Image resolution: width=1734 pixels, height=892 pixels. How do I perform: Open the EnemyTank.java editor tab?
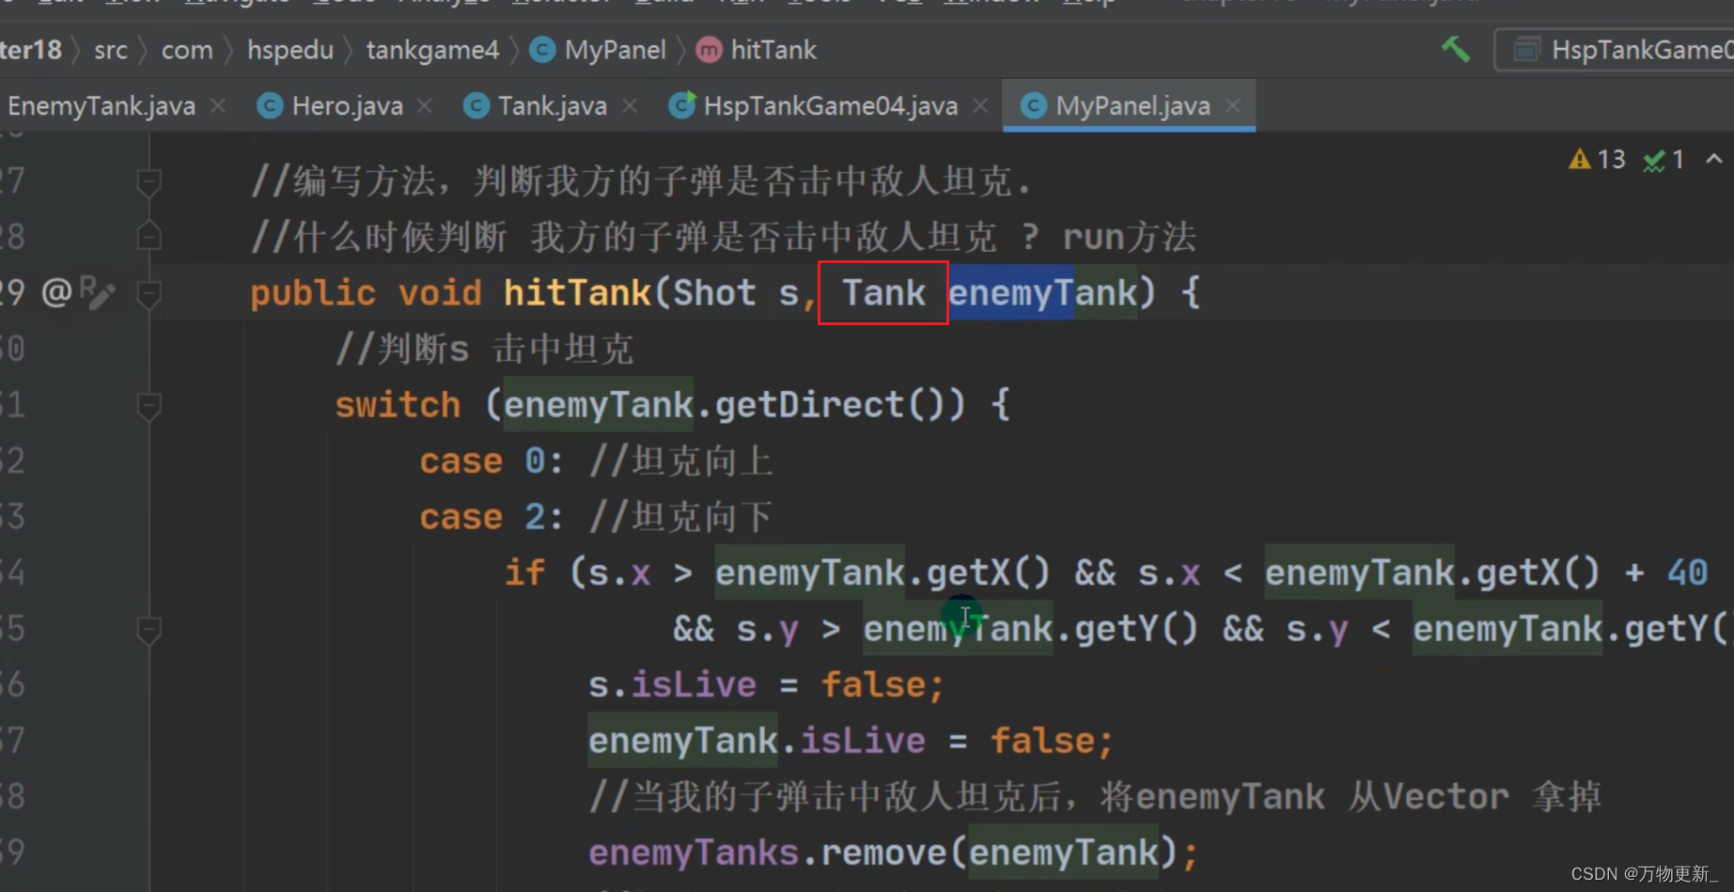click(101, 106)
